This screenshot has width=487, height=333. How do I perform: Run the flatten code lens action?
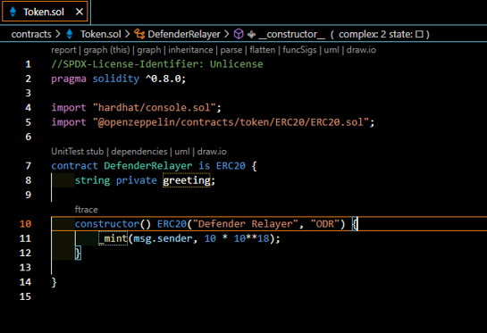(263, 50)
